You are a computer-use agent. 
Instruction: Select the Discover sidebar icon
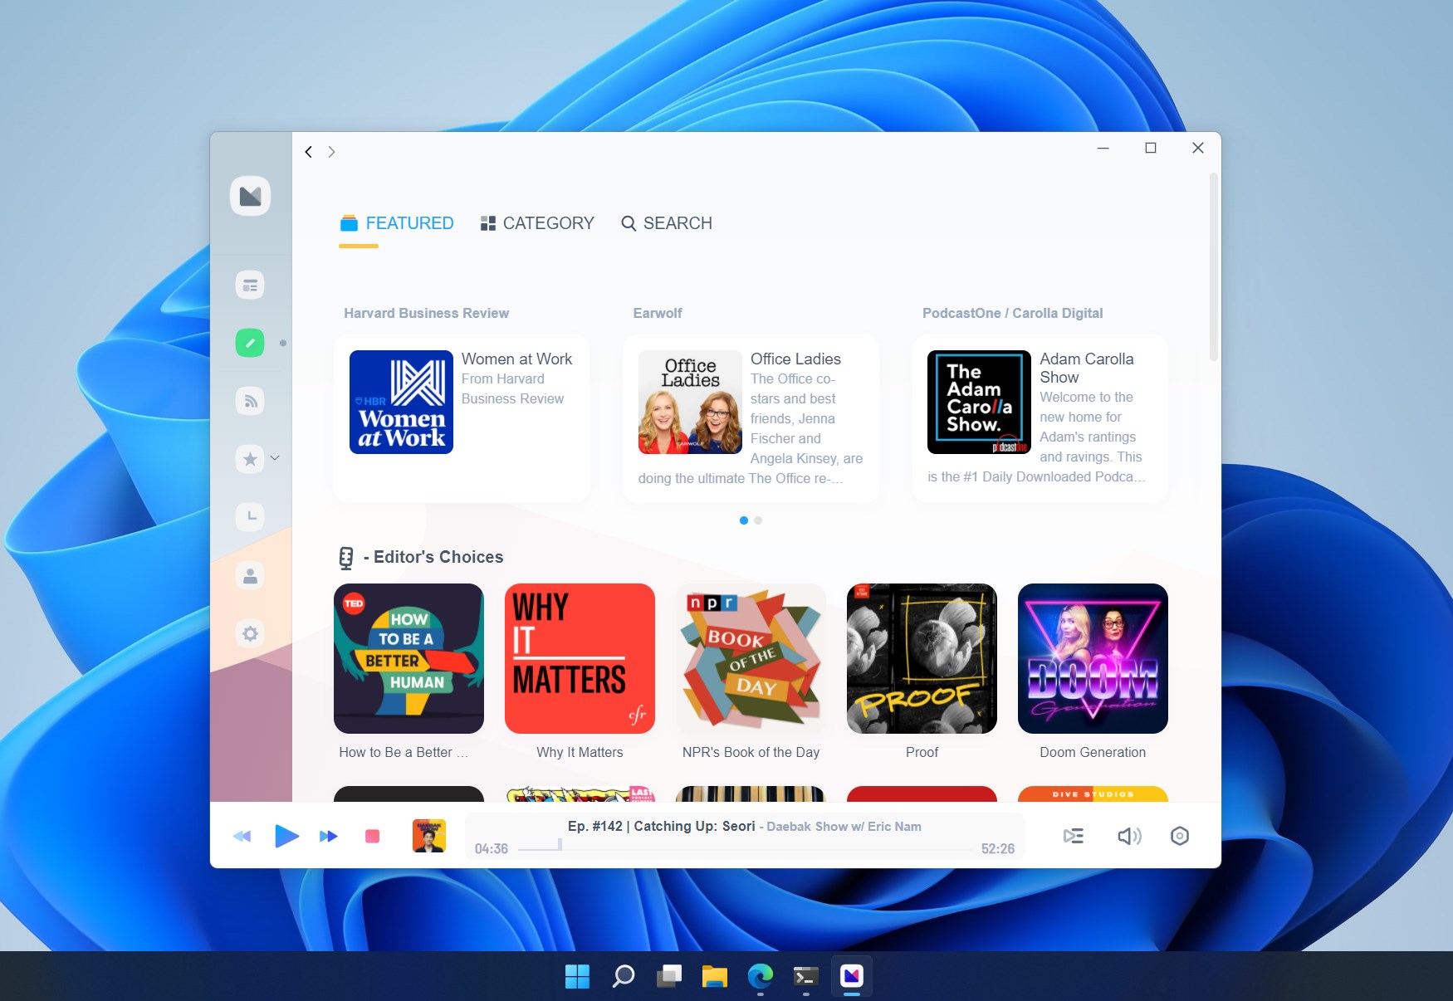tap(251, 342)
